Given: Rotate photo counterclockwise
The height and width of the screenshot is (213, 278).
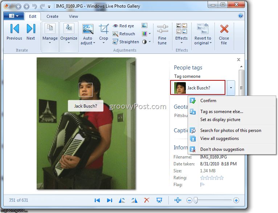Looking at the screenshot, I should [122, 200].
